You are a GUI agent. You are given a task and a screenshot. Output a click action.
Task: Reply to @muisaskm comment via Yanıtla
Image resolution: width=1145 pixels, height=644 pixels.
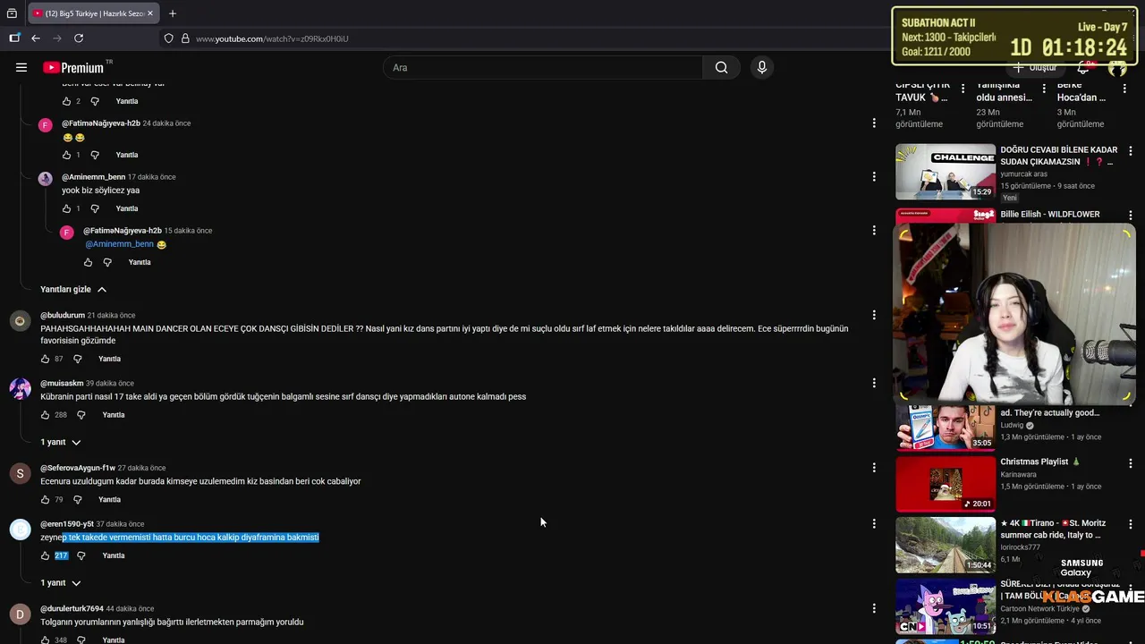tap(114, 415)
